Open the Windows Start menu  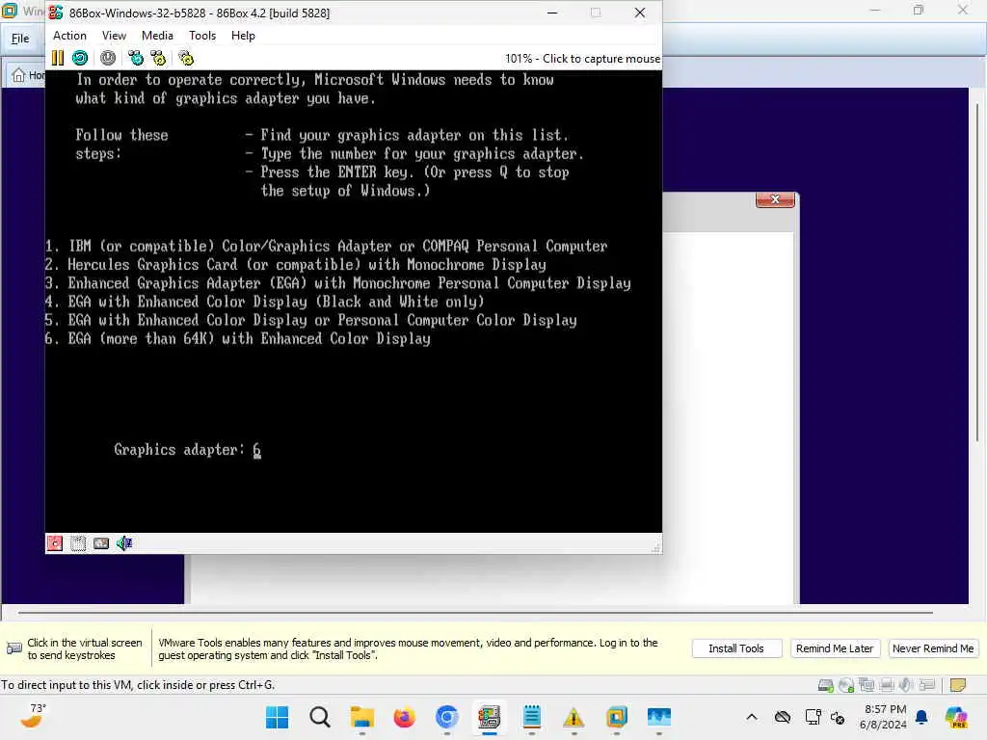(277, 717)
